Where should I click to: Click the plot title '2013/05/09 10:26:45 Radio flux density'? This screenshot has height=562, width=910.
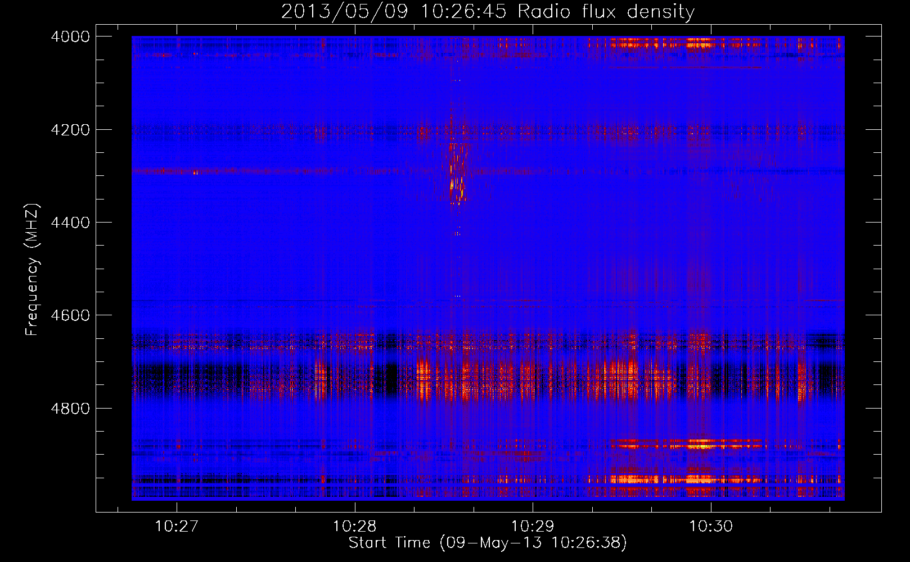tap(488, 11)
